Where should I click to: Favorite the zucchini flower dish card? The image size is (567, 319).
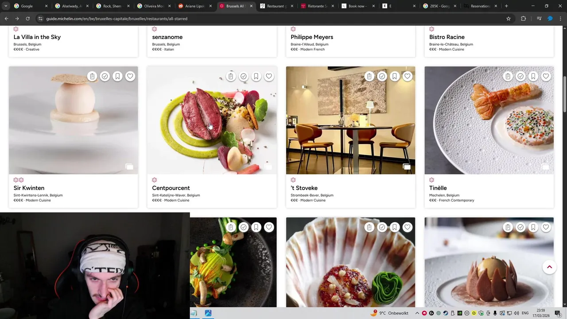coord(268,227)
